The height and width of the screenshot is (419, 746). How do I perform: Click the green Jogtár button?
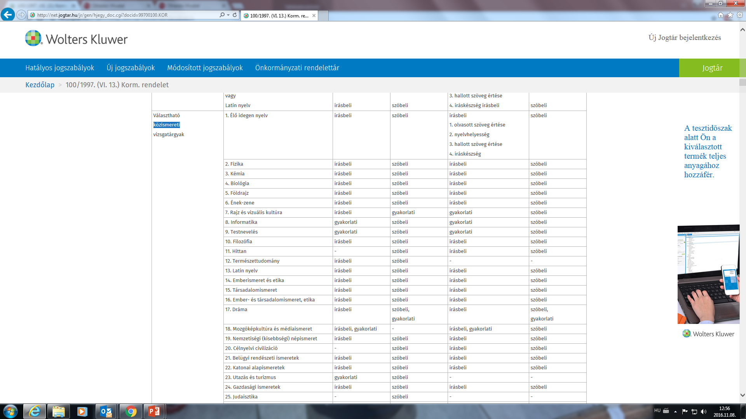pos(712,68)
